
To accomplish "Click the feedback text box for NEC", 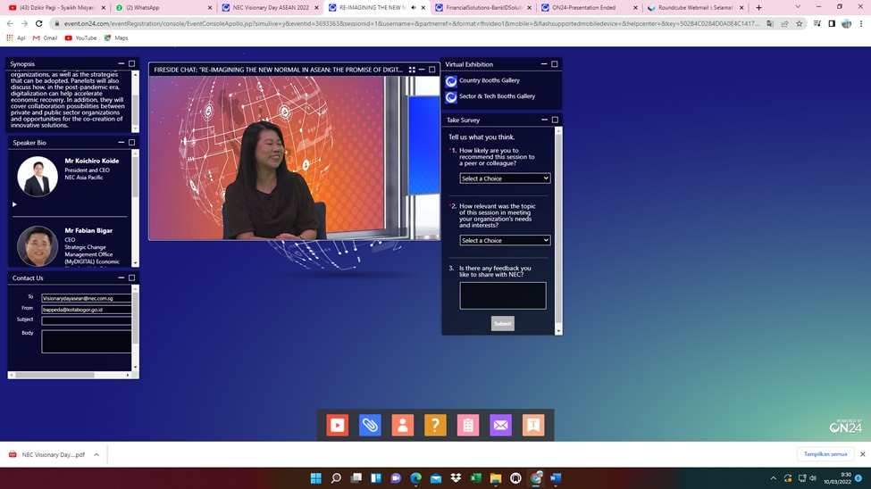I will click(503, 295).
